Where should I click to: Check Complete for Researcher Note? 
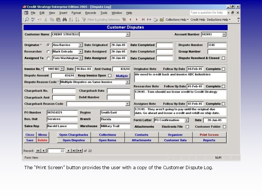223,86
